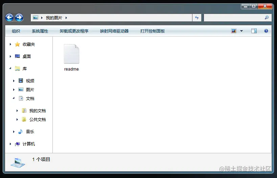The height and width of the screenshot is (178, 277).
Task: Click the change view icon in toolbar
Action: click(234, 31)
